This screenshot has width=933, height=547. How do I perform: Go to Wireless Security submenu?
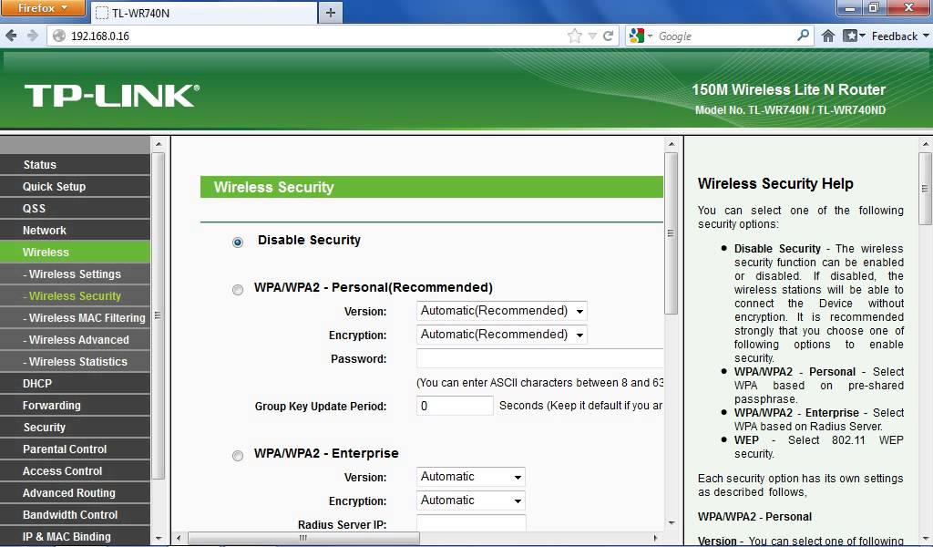point(75,295)
